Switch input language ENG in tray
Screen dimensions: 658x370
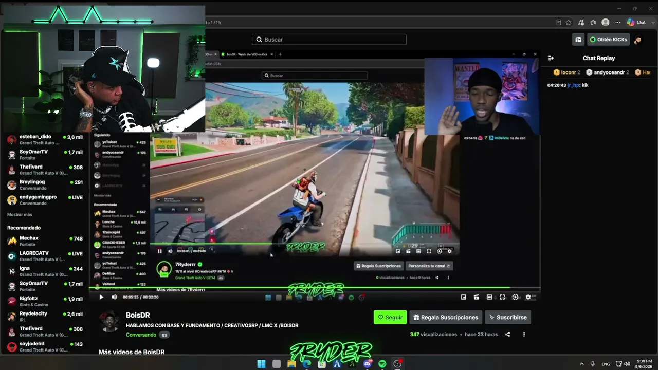(x=606, y=364)
